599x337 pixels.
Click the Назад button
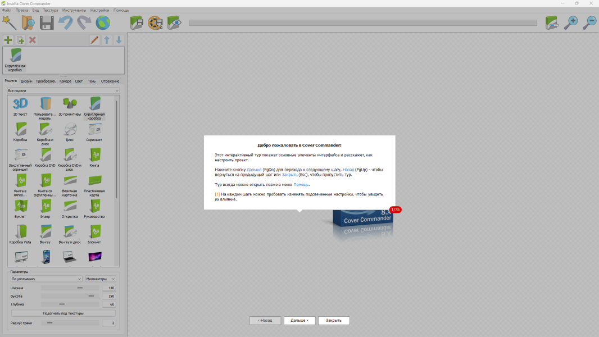click(x=265, y=321)
